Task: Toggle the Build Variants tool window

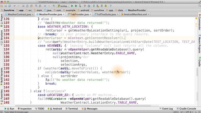Action: point(2,77)
